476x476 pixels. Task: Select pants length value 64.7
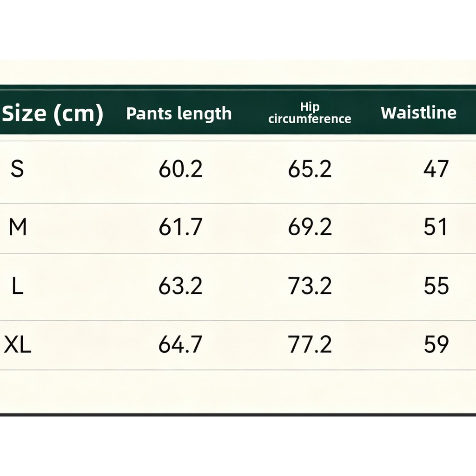[180, 344]
